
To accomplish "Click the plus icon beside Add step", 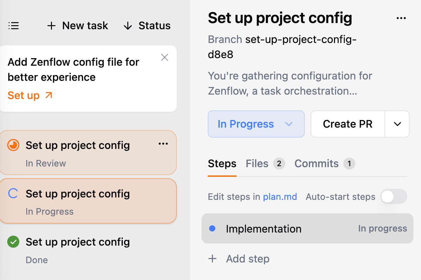I will point(213,259).
